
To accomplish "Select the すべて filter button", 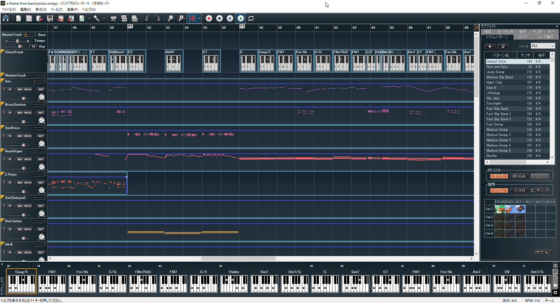I will [x=499, y=176].
